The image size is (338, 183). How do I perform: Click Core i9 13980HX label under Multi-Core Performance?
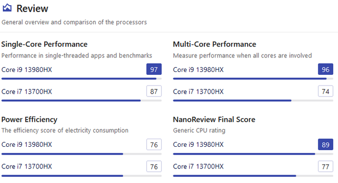point(198,70)
